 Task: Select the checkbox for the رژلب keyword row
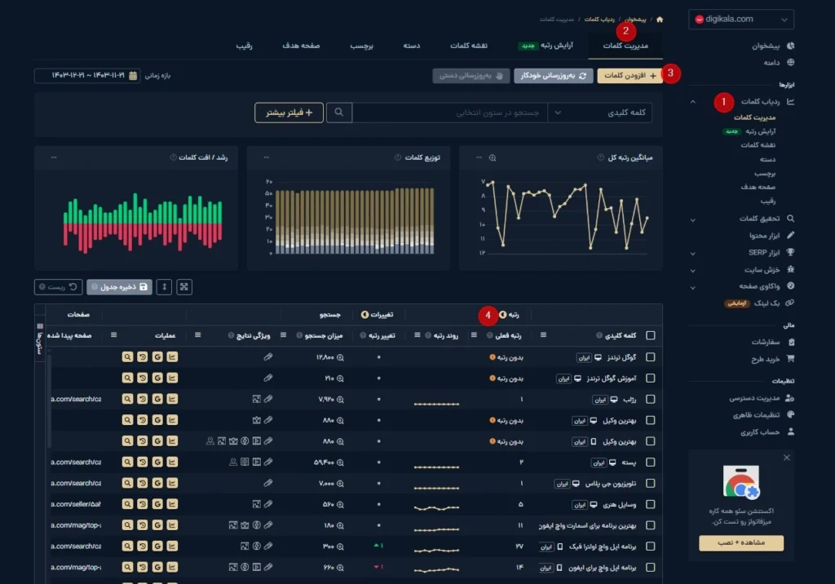pyautogui.click(x=650, y=400)
